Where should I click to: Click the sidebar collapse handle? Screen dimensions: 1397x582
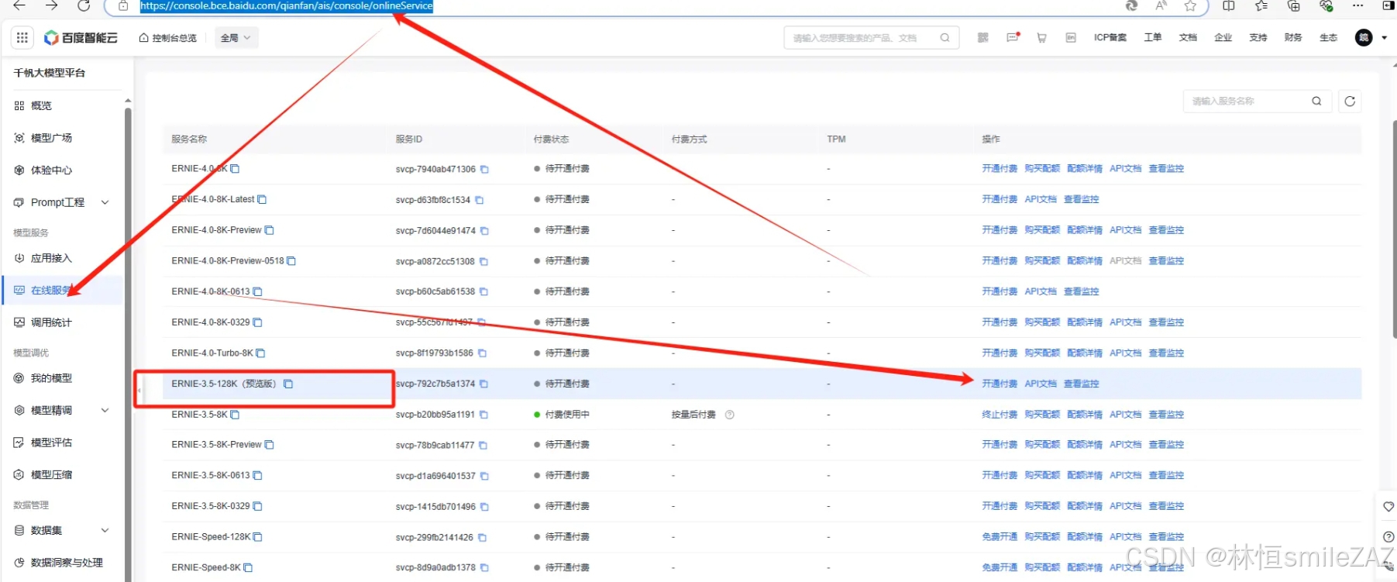coord(139,390)
